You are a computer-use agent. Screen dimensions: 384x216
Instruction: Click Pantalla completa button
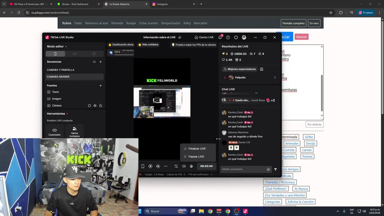pyautogui.click(x=293, y=23)
